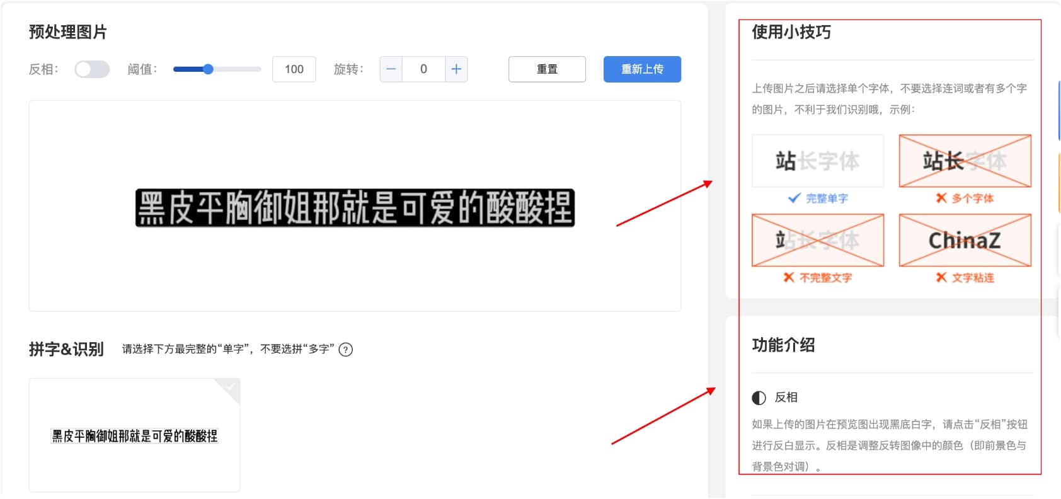
Task: Click the 阈值 label
Action: 142,69
